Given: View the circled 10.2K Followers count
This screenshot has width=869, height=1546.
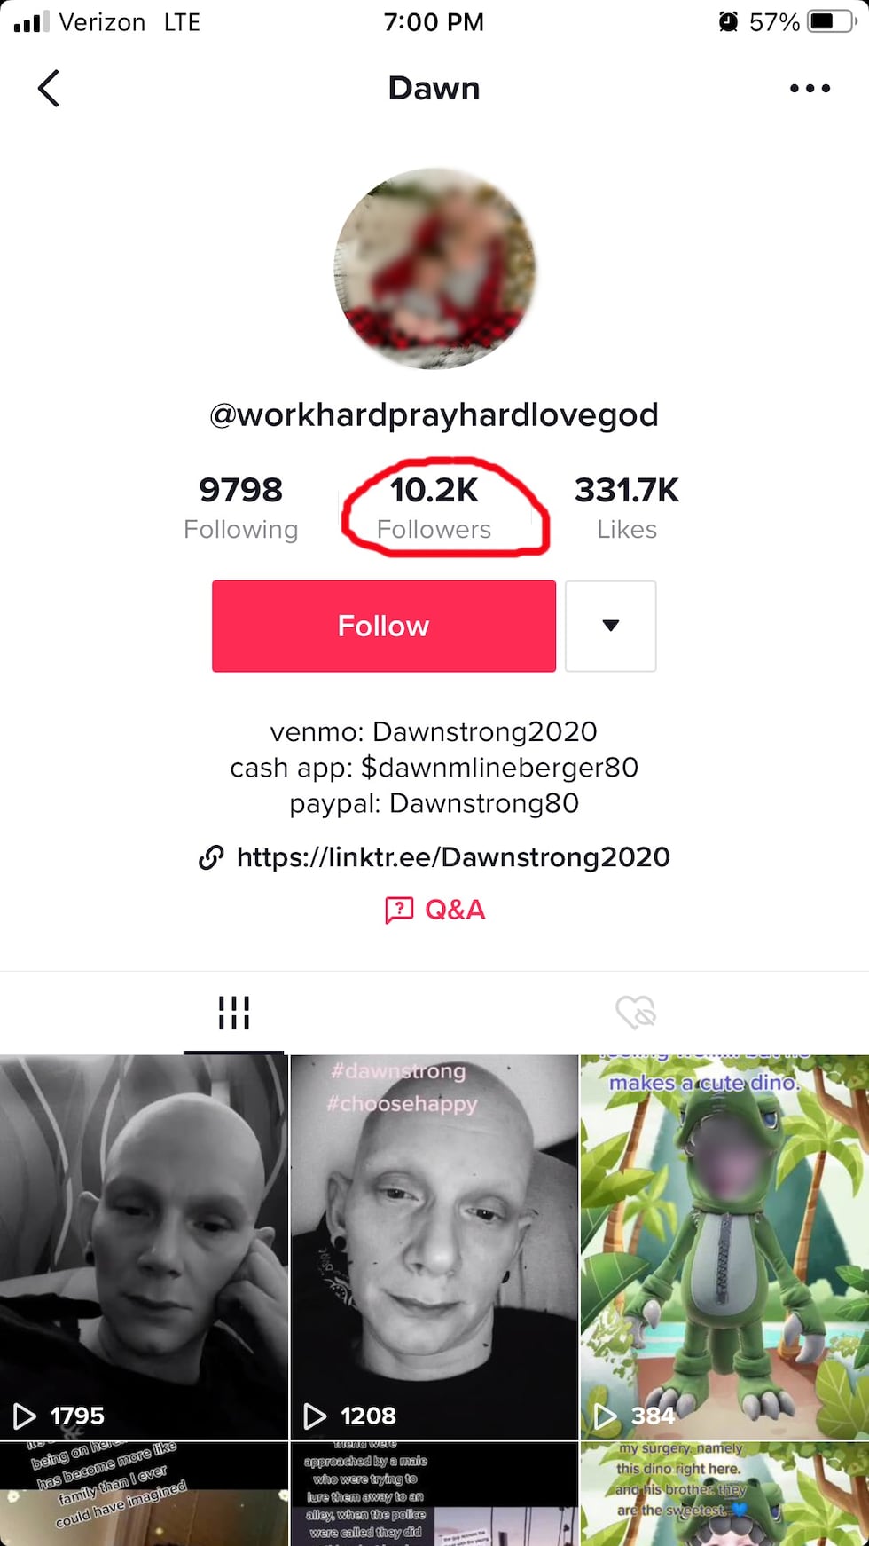Looking at the screenshot, I should pos(434,506).
